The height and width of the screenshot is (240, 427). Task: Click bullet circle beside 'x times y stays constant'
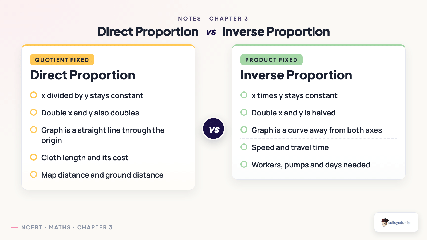tap(244, 95)
